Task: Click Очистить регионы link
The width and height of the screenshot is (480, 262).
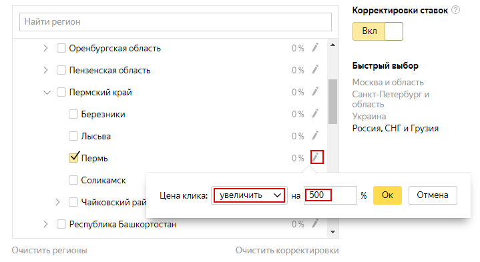Action: 49,251
